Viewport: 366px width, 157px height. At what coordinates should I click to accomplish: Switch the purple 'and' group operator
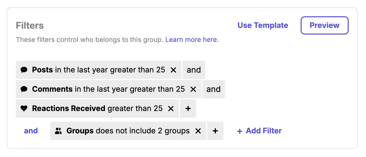[x=31, y=131]
